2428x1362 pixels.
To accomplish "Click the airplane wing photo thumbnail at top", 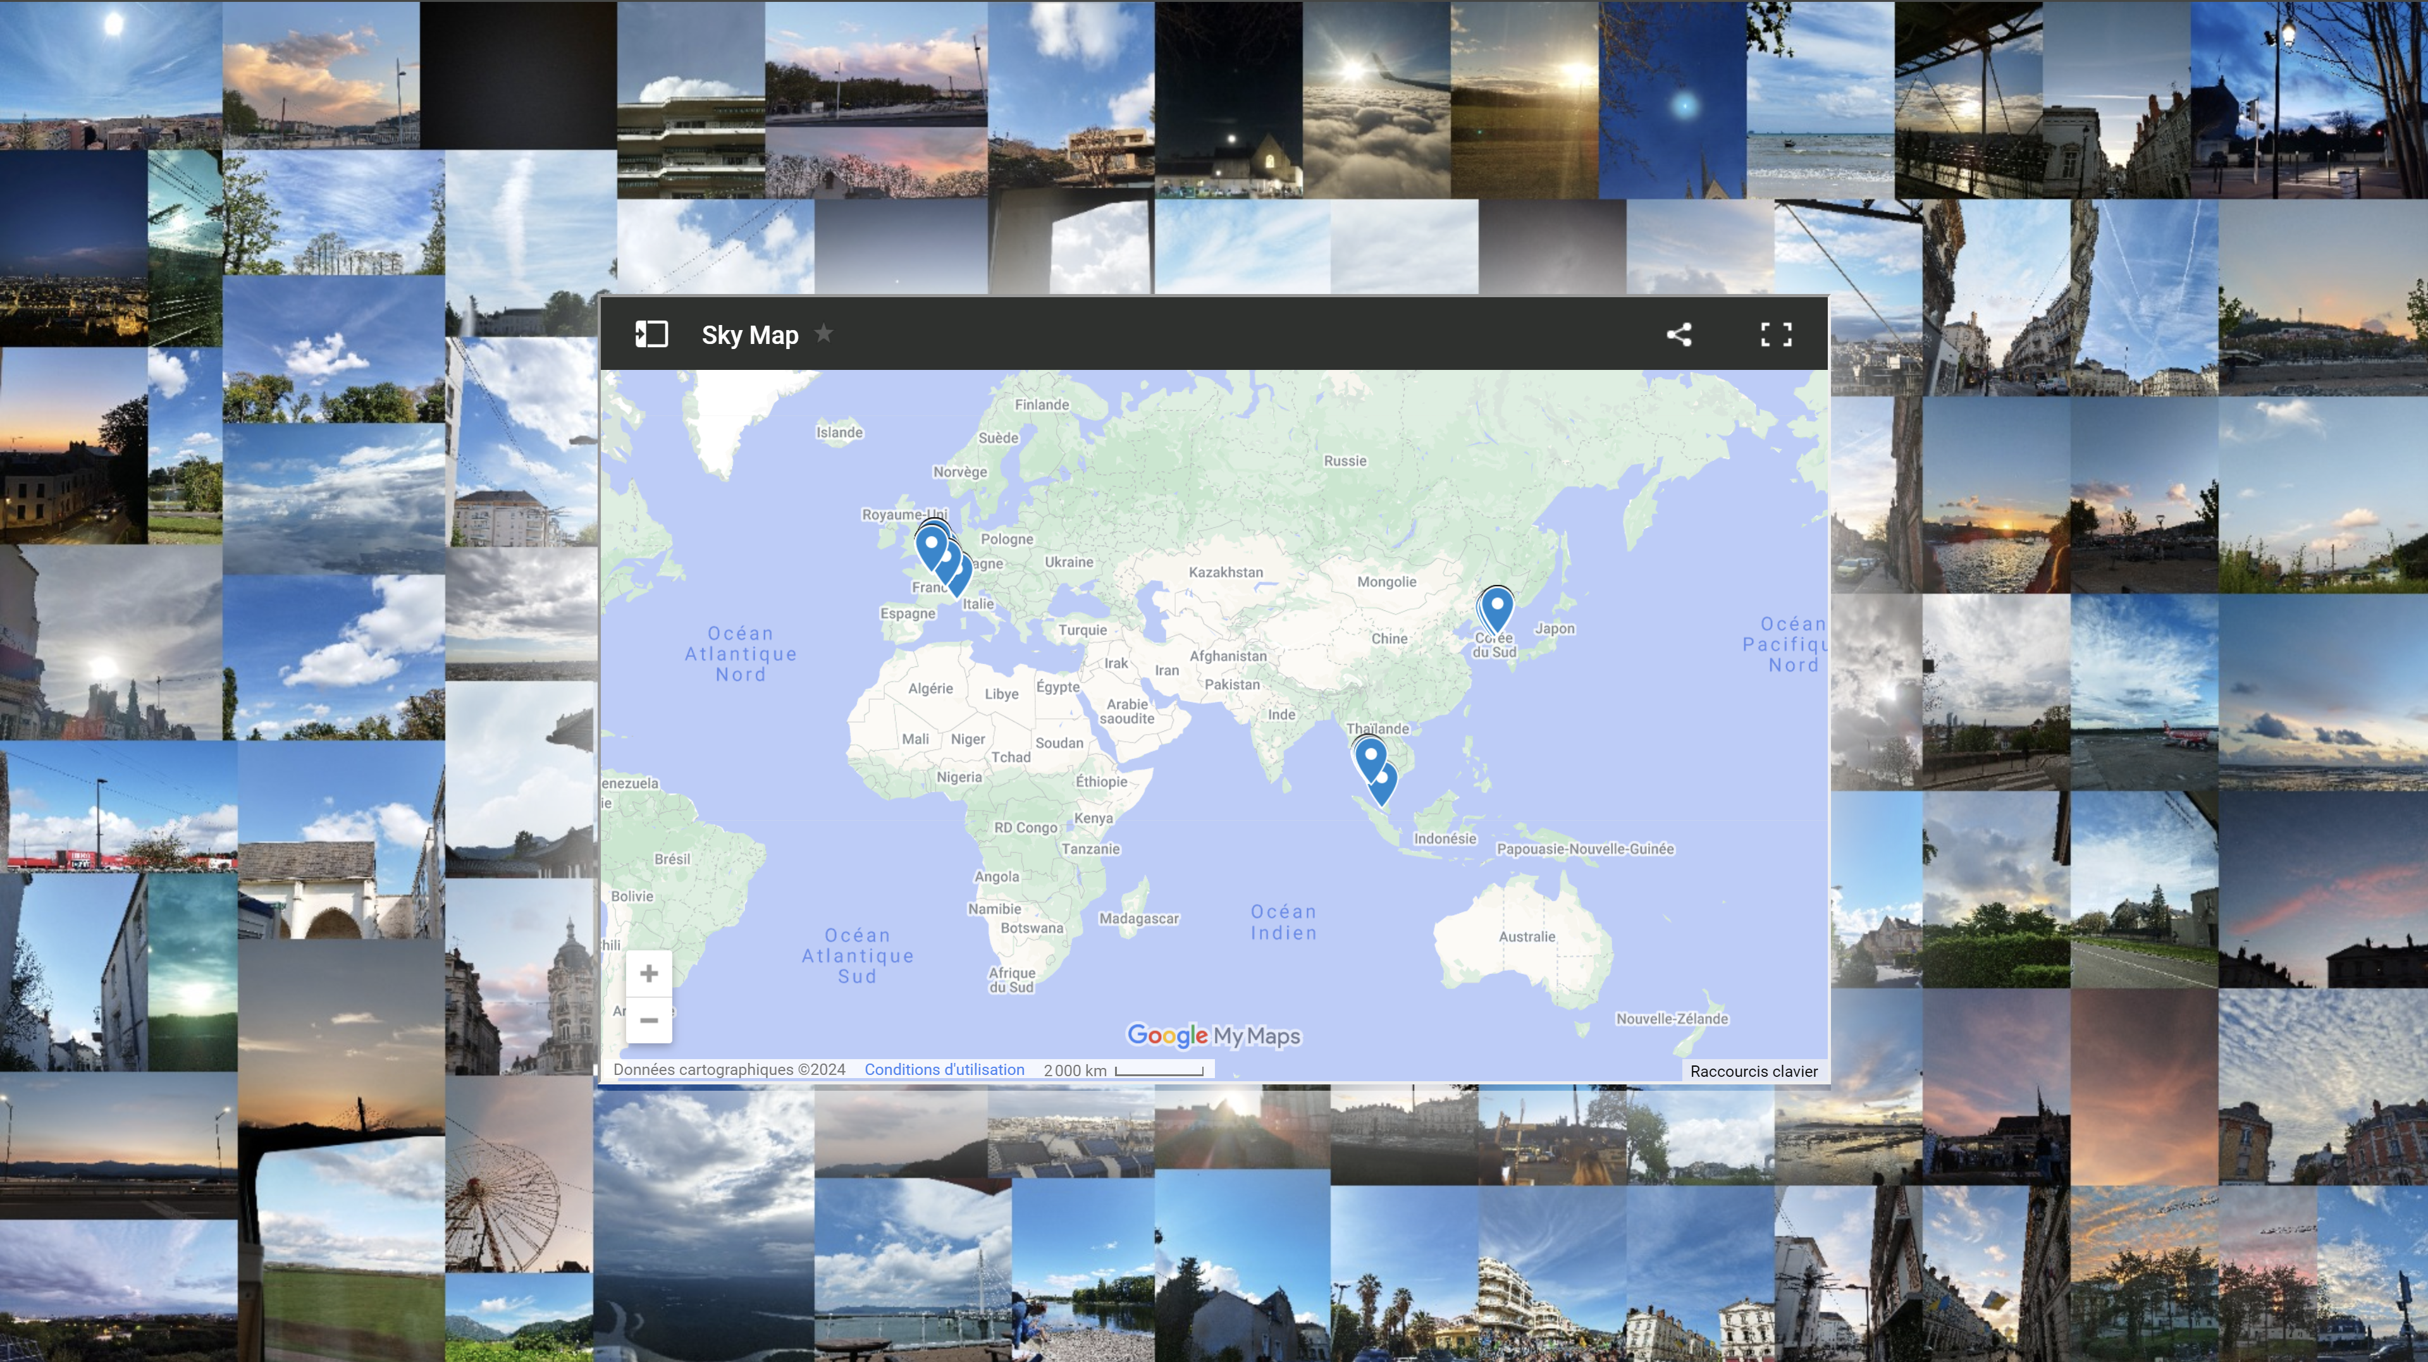I will 1376,99.
